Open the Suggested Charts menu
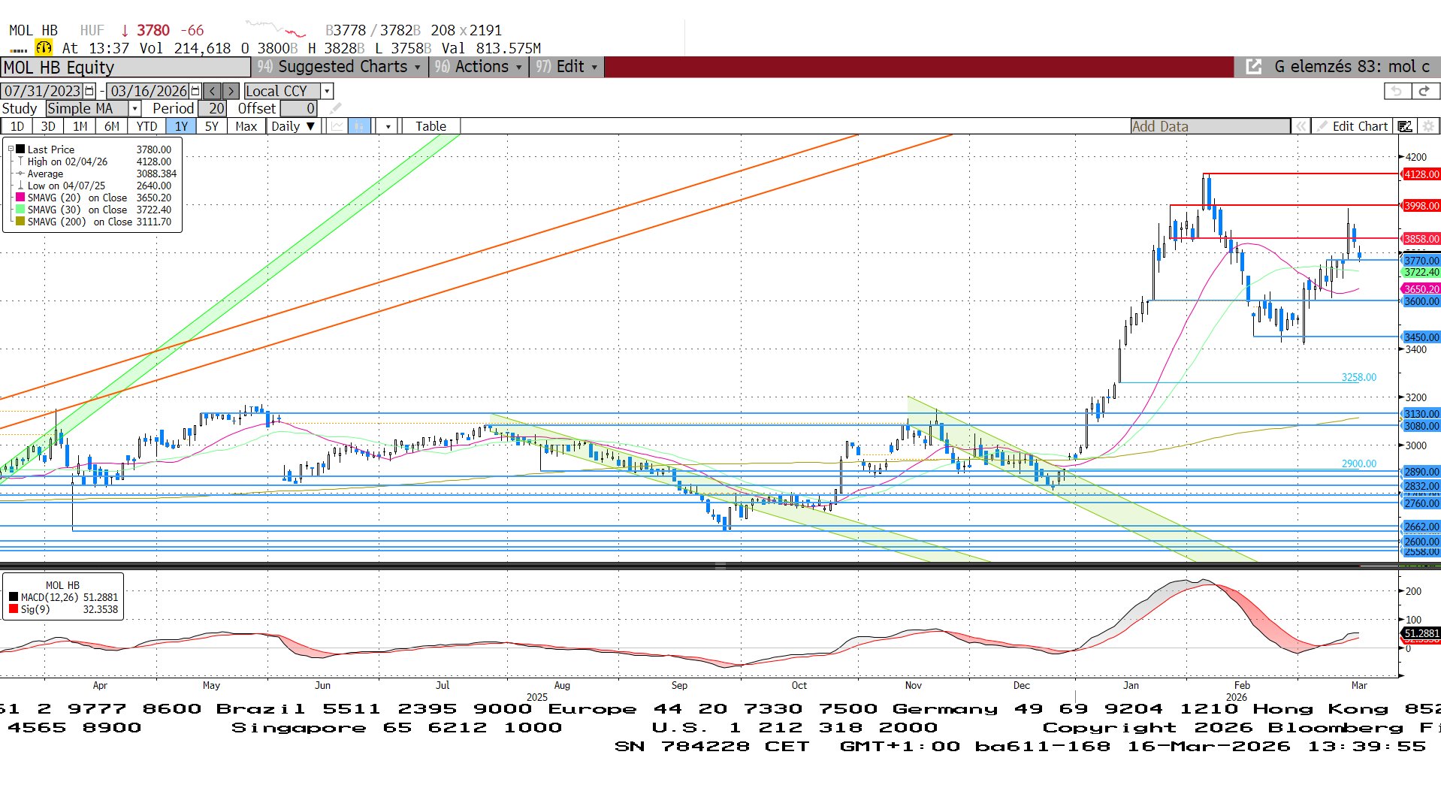1441x785 pixels. (342, 67)
